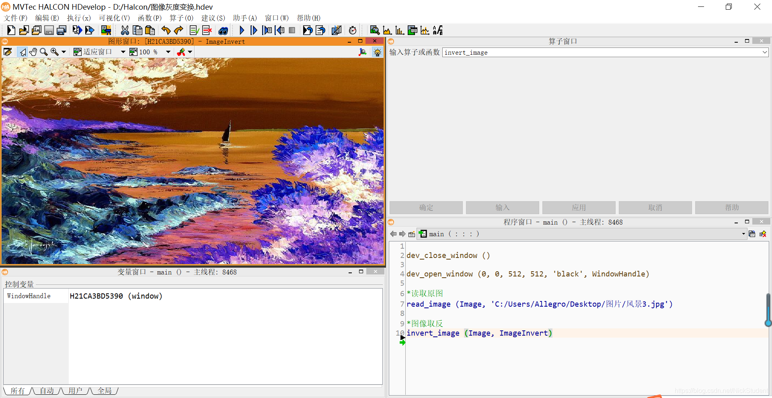
Task: Open the Line profile tool icon
Action: pyautogui.click(x=425, y=30)
